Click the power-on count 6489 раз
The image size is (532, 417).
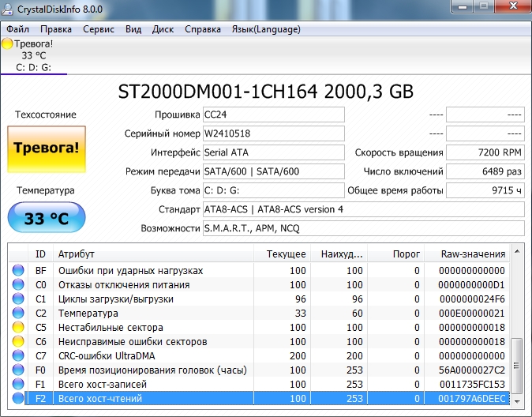(485, 171)
